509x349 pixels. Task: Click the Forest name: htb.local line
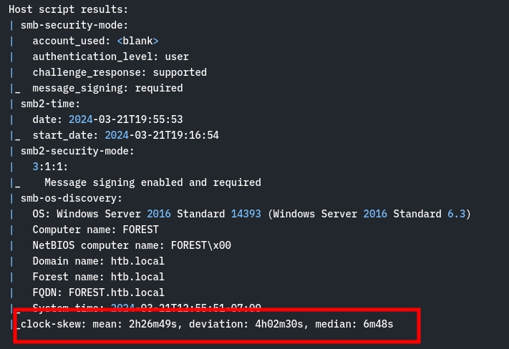[x=98, y=277]
